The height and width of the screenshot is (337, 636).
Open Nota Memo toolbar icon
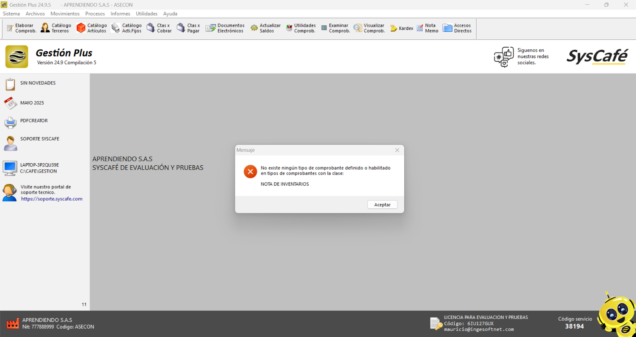click(x=420, y=28)
